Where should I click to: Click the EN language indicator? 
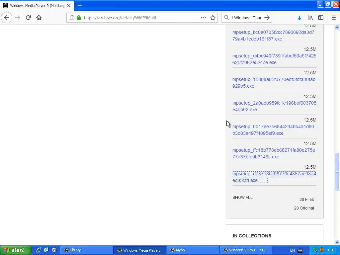point(292,250)
